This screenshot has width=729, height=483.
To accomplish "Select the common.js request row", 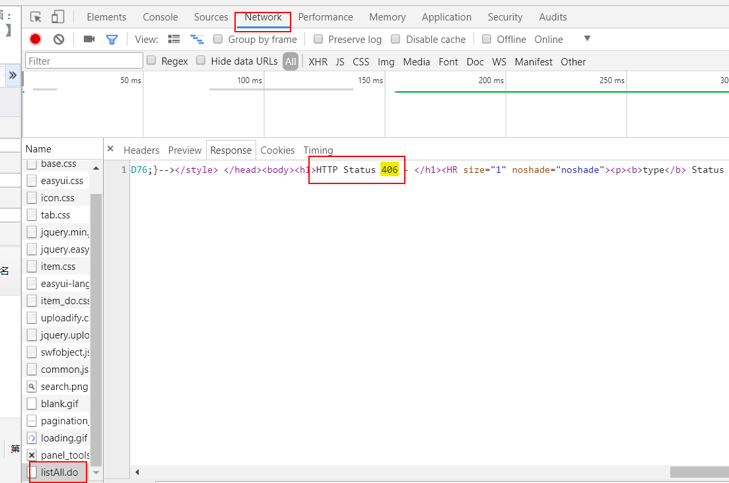I will pyautogui.click(x=56, y=370).
